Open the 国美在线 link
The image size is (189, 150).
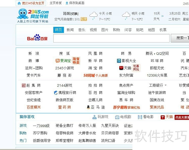pyautogui.click(x=157, y=100)
